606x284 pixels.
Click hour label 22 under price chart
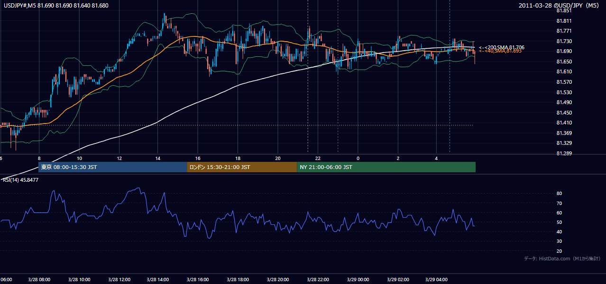coord(318,158)
